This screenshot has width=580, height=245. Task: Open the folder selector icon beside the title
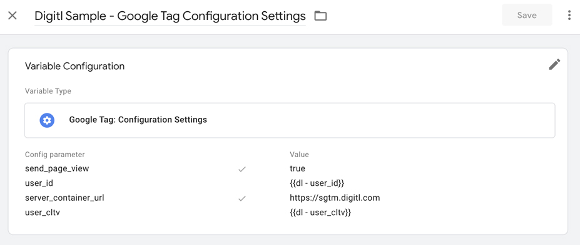click(x=320, y=16)
